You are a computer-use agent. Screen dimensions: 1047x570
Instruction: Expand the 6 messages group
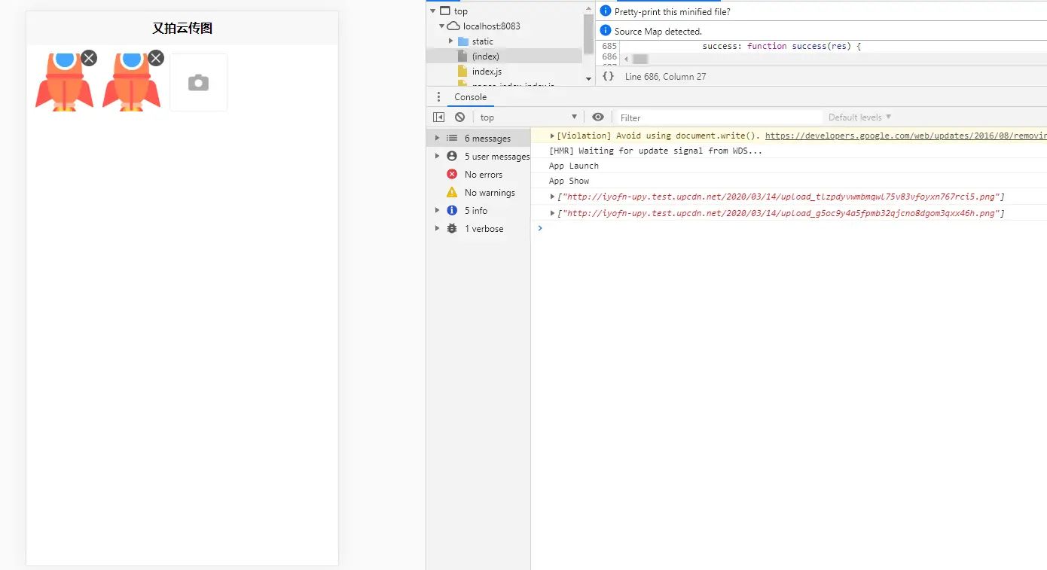coord(437,139)
